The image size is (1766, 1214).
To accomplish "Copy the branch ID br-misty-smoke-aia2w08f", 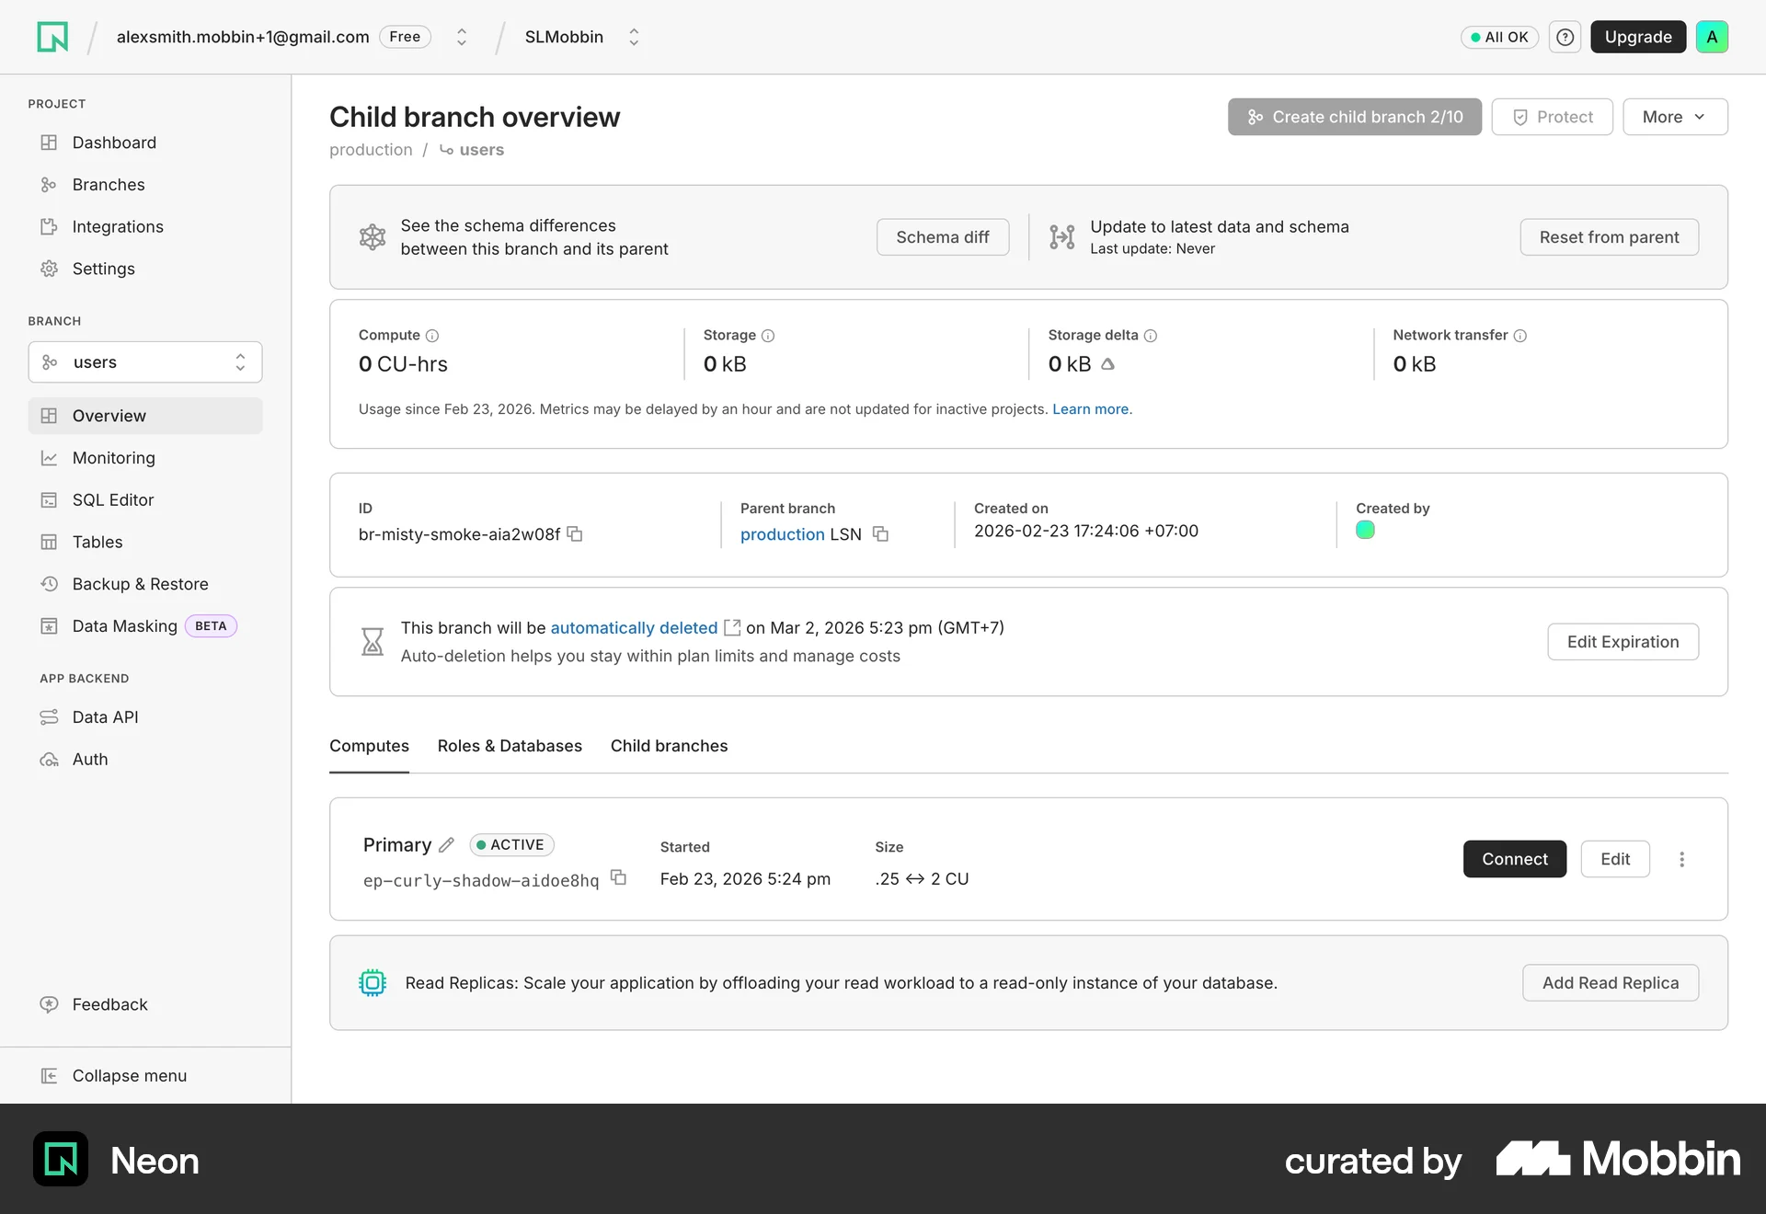I will 575,534.
